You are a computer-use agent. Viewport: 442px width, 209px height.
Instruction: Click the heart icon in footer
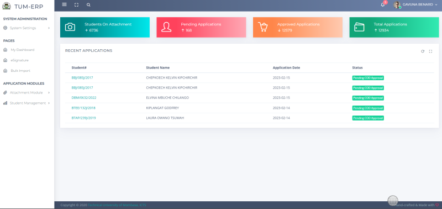(x=437, y=205)
